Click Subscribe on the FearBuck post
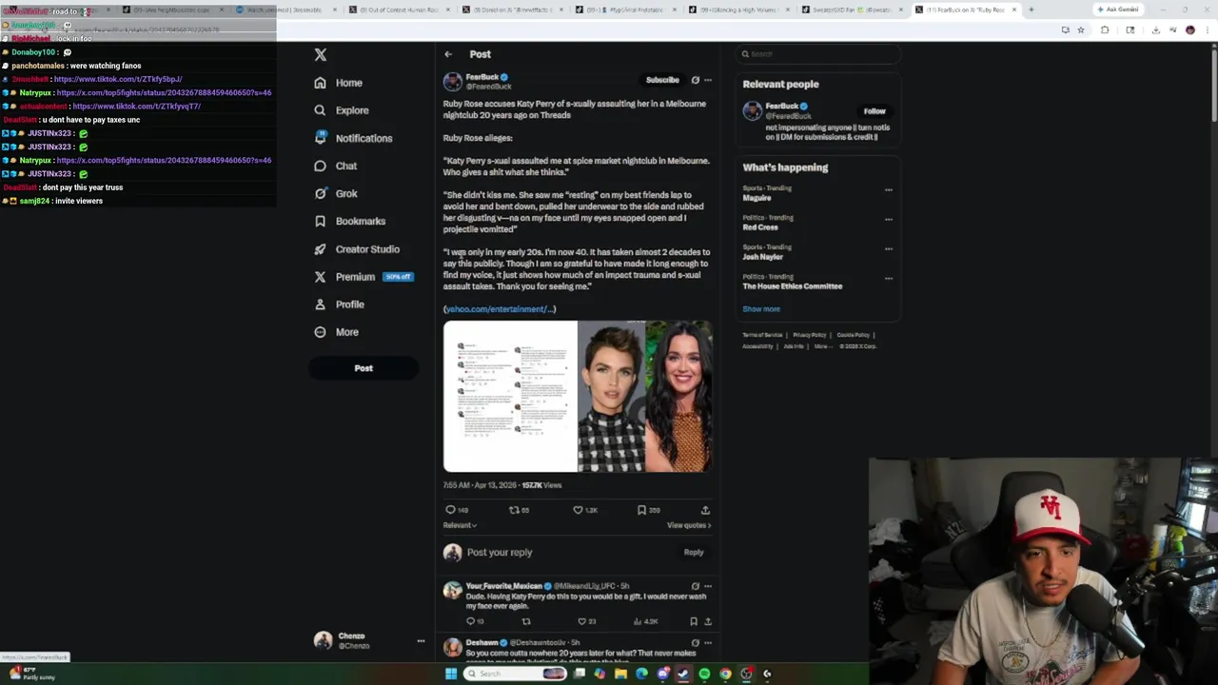This screenshot has width=1218, height=685. [662, 80]
